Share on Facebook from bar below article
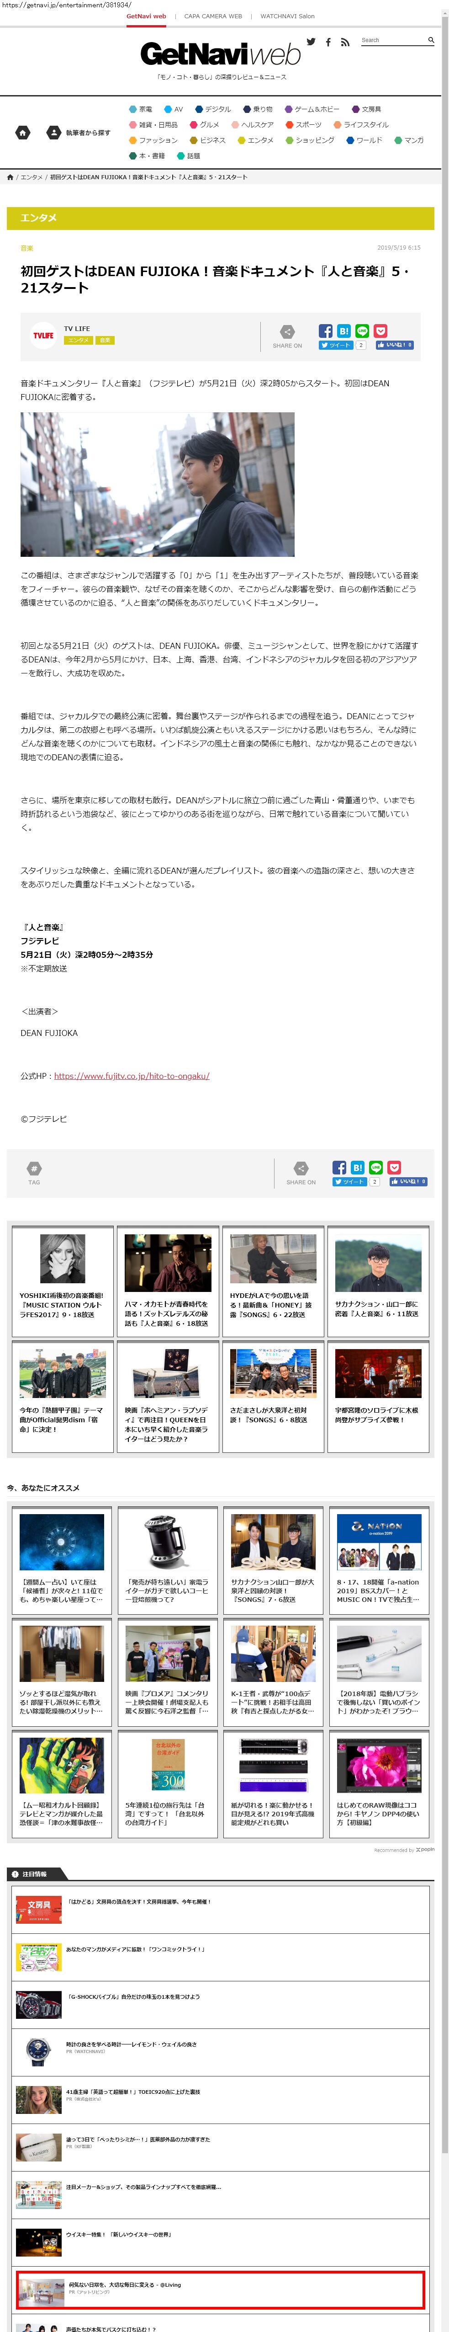The width and height of the screenshot is (449, 2332). click(339, 1168)
